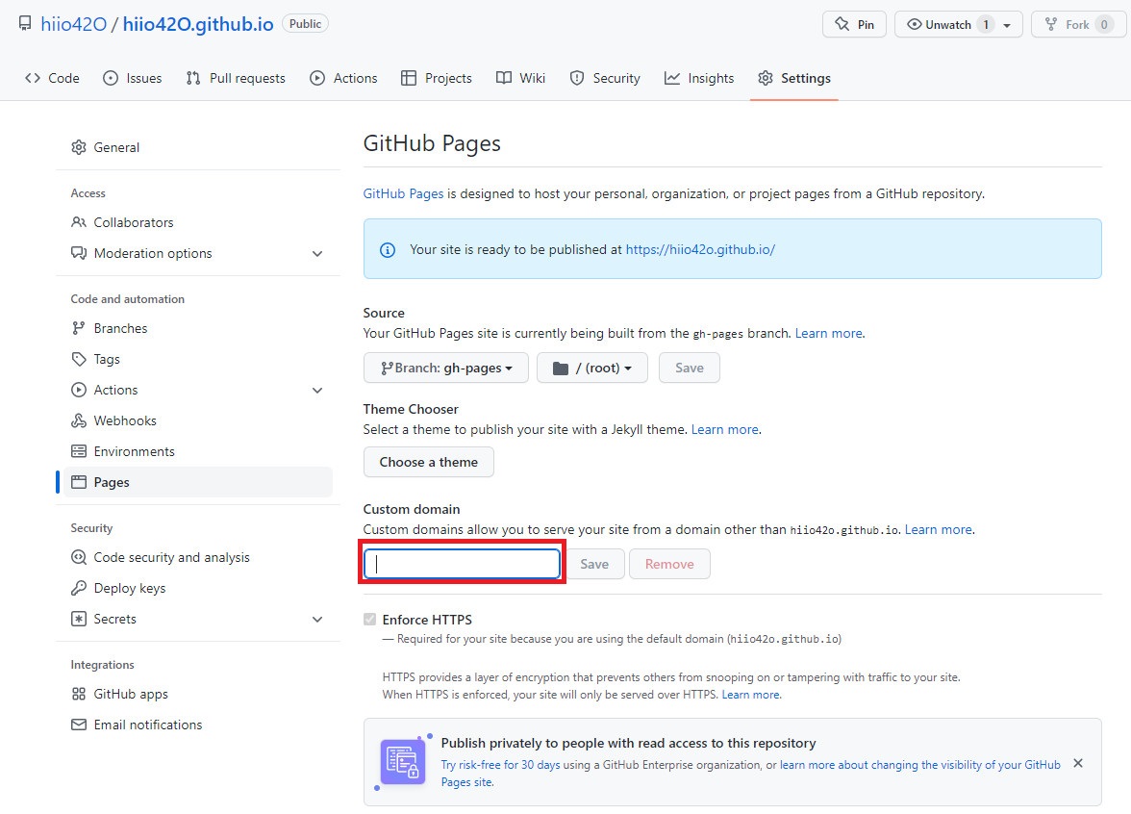The height and width of the screenshot is (814, 1131).
Task: Click the General gear icon in the sidebar
Action: pos(79,147)
